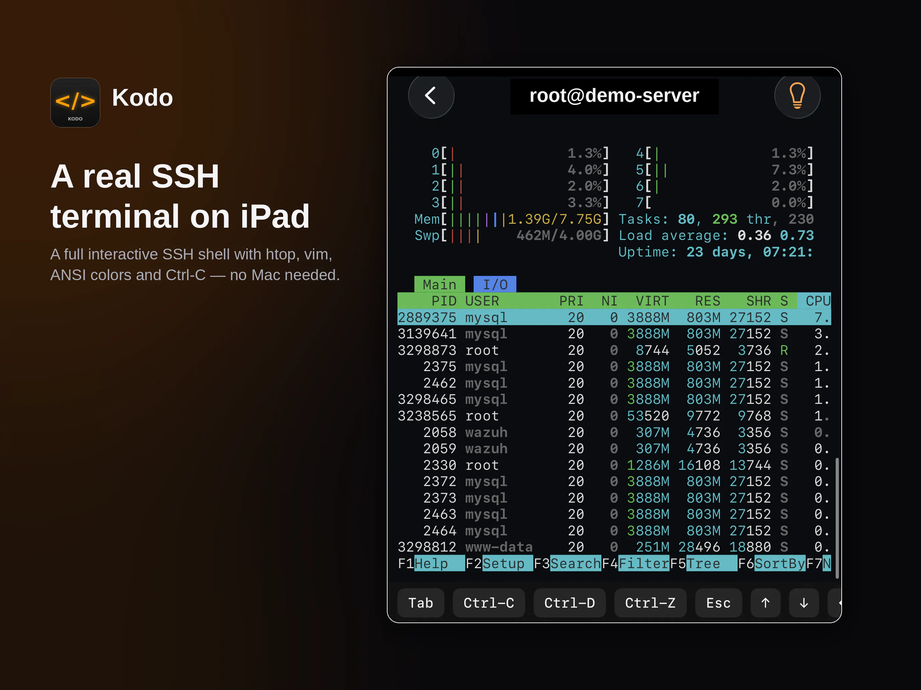The width and height of the screenshot is (921, 690).
Task: Sort by the VIRT column header
Action: pos(652,301)
